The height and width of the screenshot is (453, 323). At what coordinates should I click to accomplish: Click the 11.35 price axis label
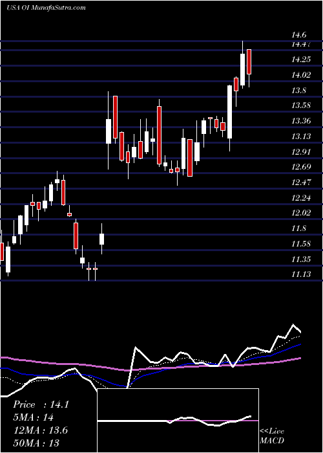pyautogui.click(x=301, y=260)
